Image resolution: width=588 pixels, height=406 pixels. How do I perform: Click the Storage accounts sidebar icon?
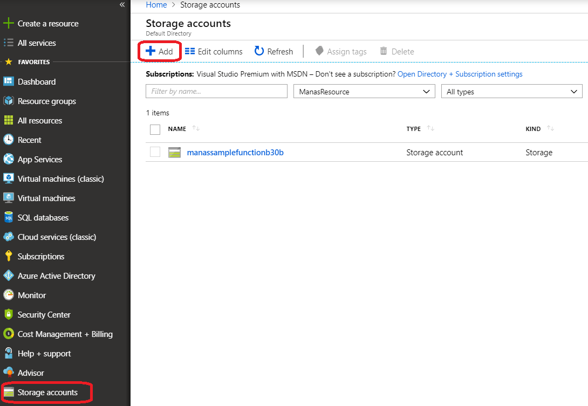tap(8, 392)
